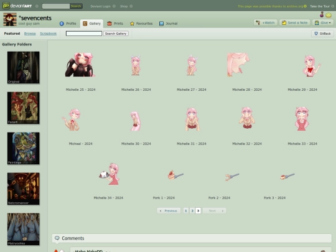Open the Micheal - 2024 thumbnail
The image size is (336, 252).
tap(72, 119)
